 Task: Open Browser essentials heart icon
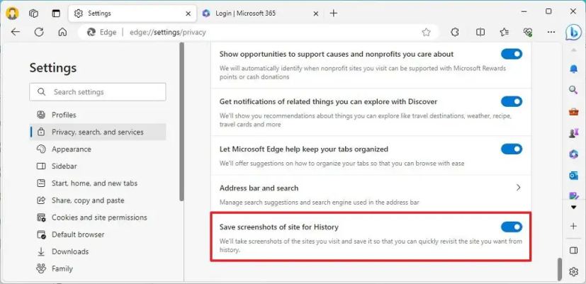528,32
